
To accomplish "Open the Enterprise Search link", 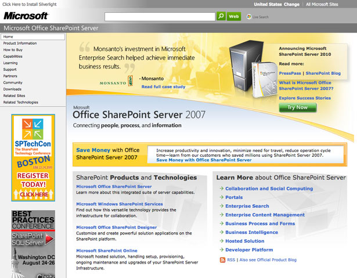I will (247, 206).
